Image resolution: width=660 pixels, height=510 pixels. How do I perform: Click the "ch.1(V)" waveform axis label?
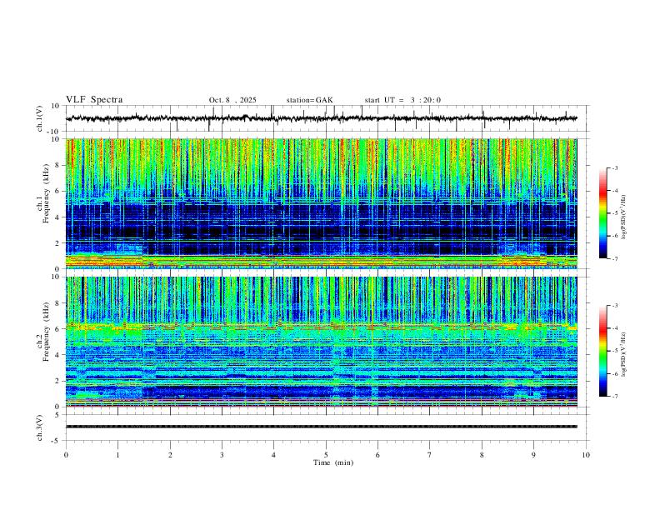coord(40,118)
